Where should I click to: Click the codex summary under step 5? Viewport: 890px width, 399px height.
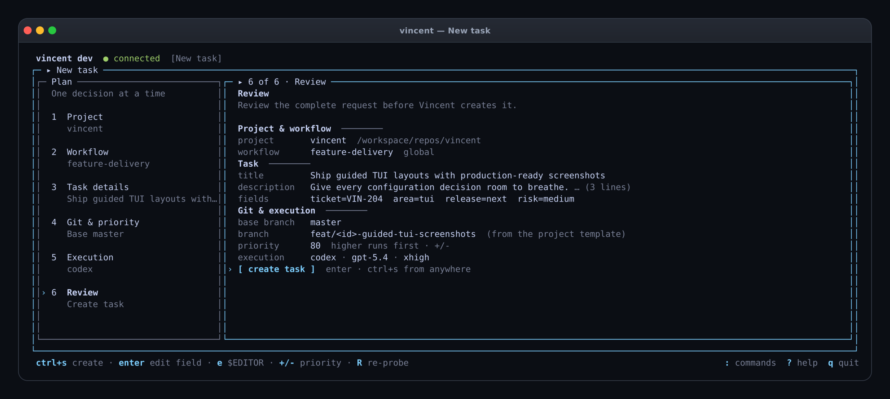click(x=79, y=269)
